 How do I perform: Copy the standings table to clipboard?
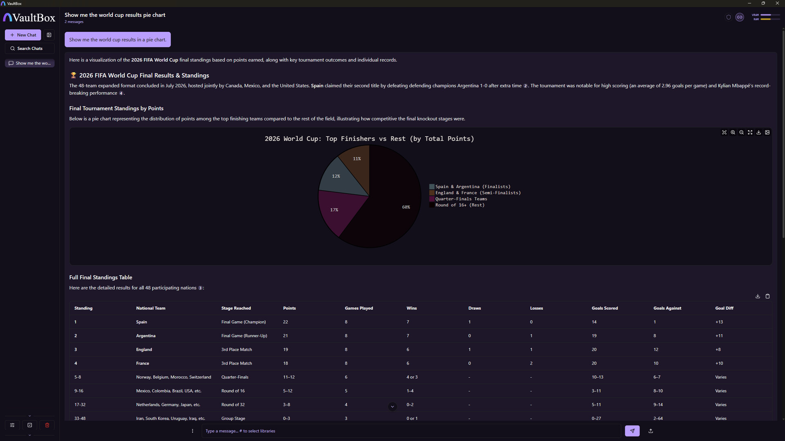coord(767,296)
